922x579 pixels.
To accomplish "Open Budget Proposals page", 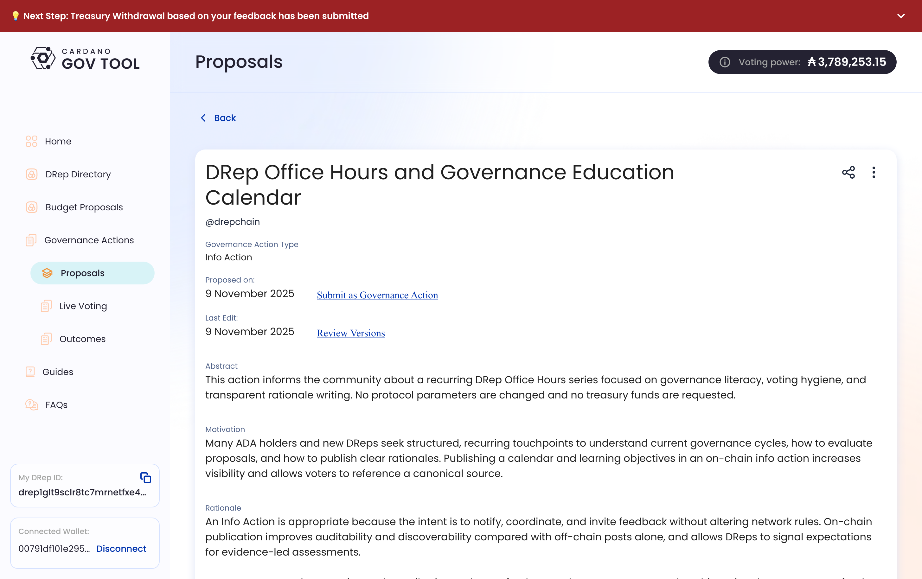I will pyautogui.click(x=84, y=207).
